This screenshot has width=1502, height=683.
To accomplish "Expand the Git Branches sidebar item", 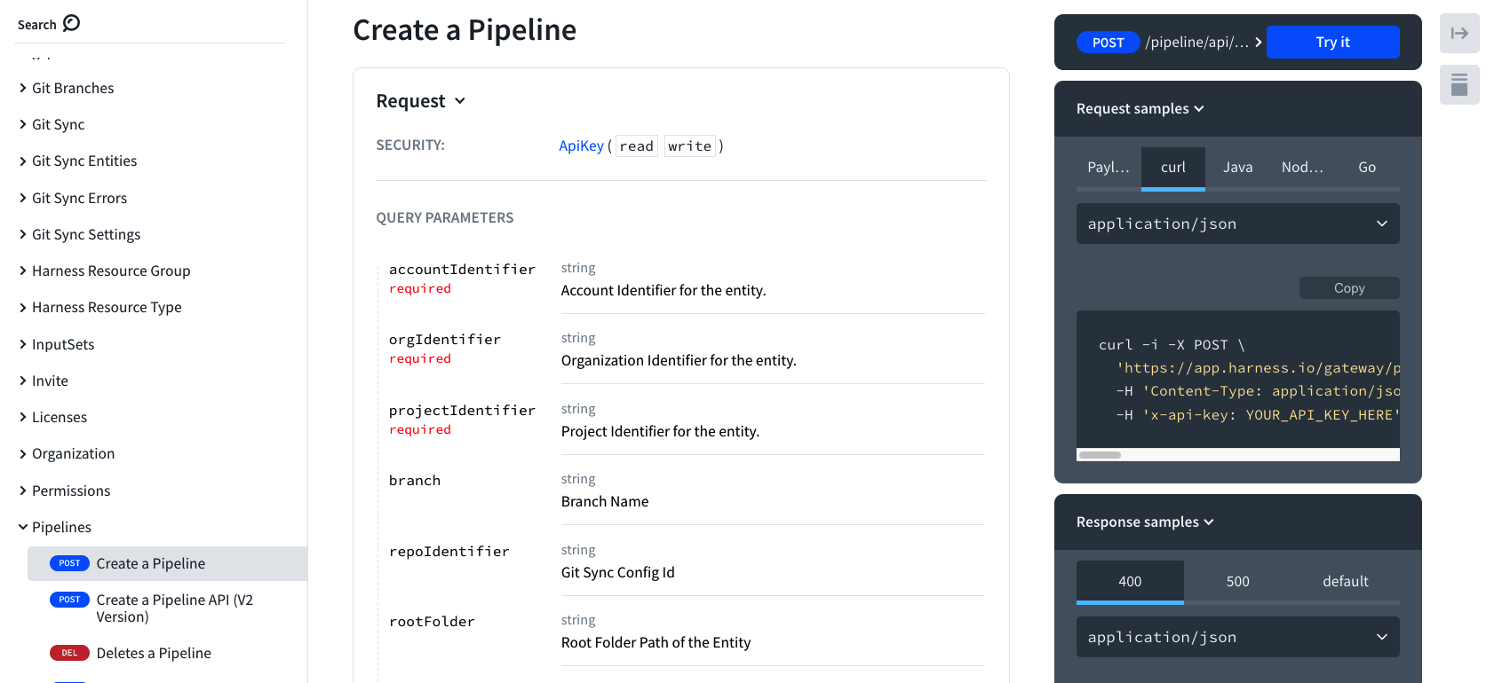I will click(x=23, y=88).
